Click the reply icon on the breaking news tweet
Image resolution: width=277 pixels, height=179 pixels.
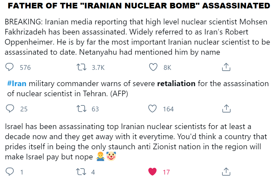coord(10,67)
